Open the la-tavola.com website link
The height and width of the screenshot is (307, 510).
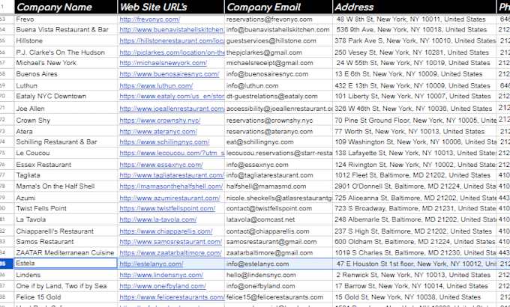point(157,219)
